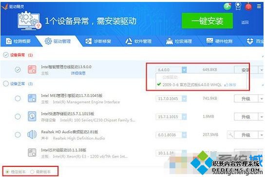Open version dropdown showing 6.4.0.0
The width and height of the screenshot is (265, 177).
pyautogui.click(x=184, y=70)
